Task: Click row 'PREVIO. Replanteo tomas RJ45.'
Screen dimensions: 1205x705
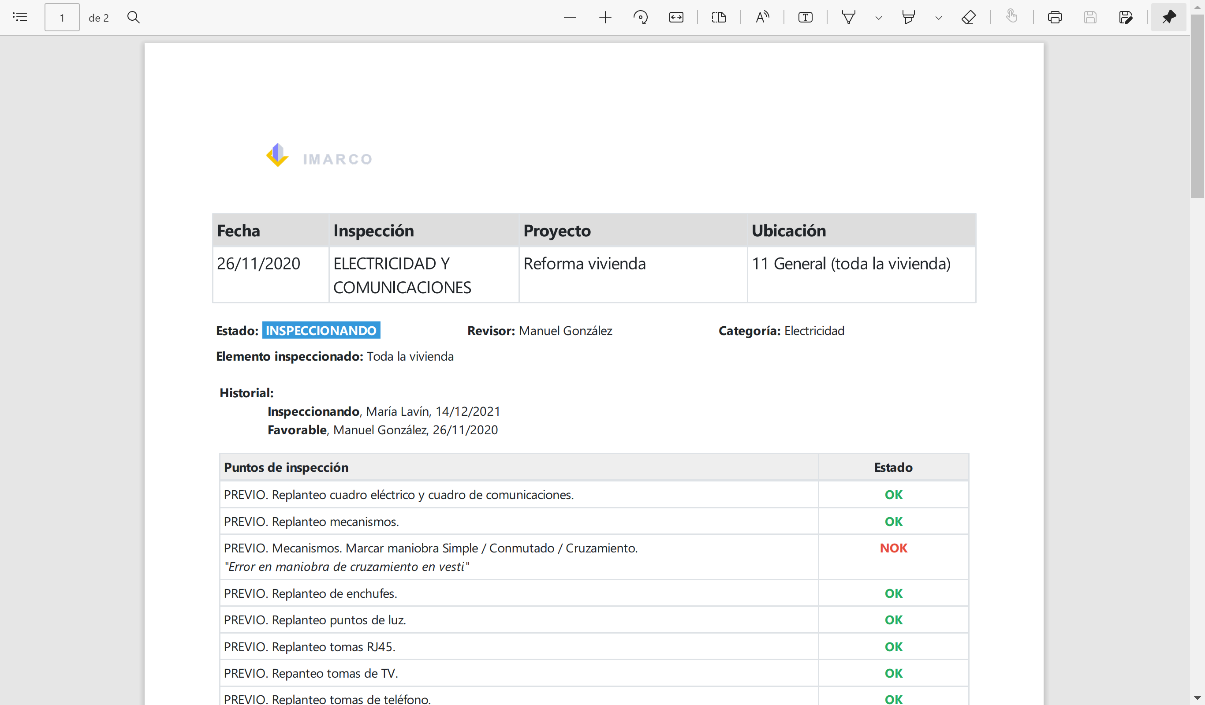Action: tap(519, 647)
